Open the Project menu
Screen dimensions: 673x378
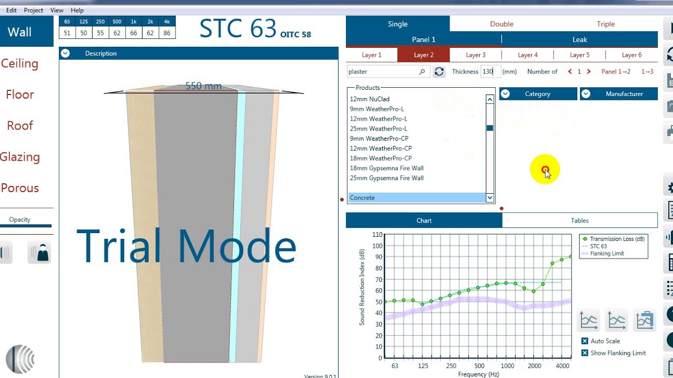click(x=34, y=10)
